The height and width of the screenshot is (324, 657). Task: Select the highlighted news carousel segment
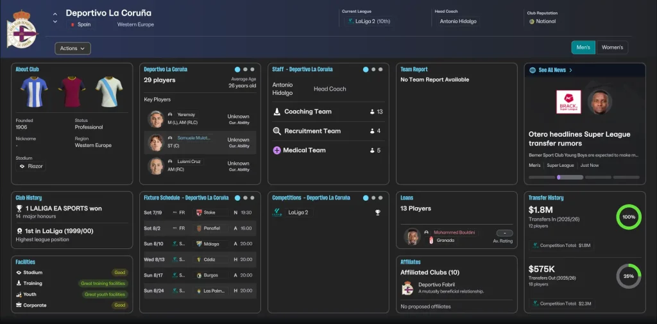570,177
